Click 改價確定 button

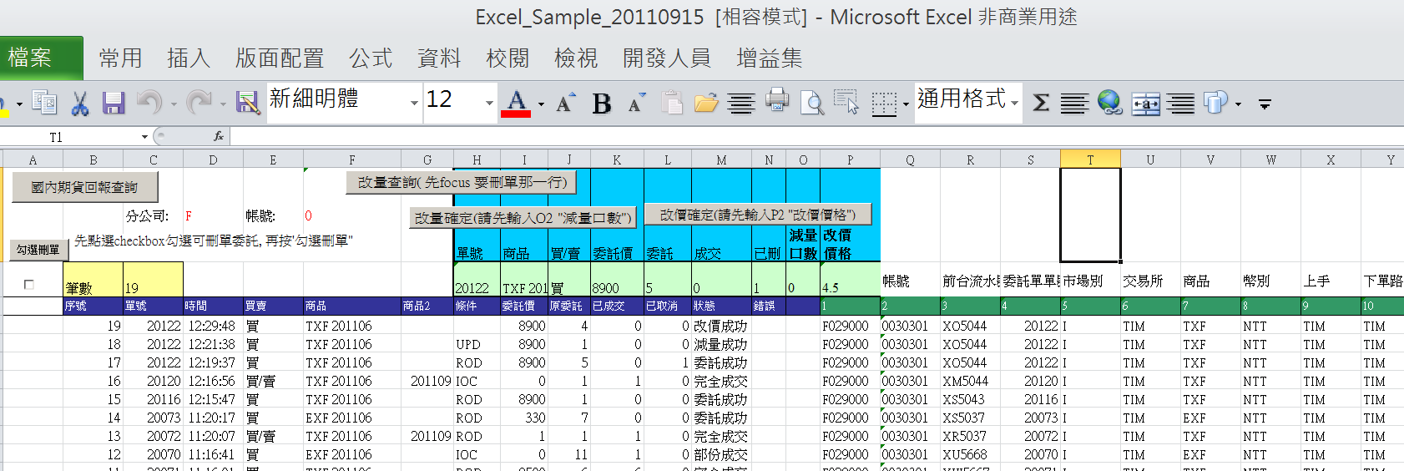click(x=758, y=215)
